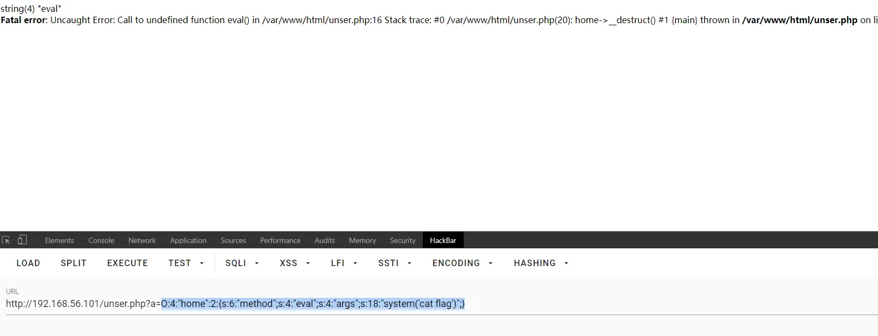
Task: Go to the Performance tab
Action: pos(280,240)
